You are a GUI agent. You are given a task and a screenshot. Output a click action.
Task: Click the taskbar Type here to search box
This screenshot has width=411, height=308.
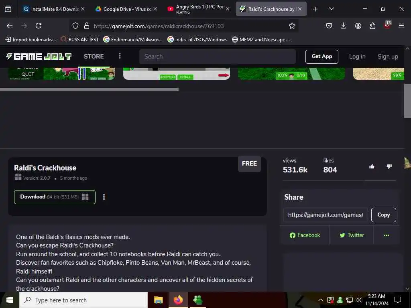pyautogui.click(x=83, y=300)
